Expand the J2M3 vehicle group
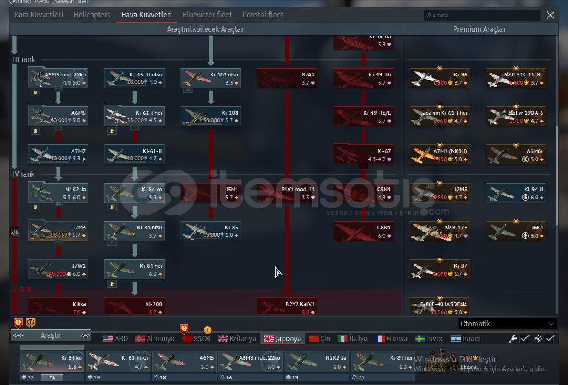This screenshot has height=385, width=568. click(x=58, y=242)
